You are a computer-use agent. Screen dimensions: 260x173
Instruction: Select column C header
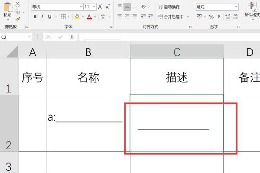[x=177, y=52]
